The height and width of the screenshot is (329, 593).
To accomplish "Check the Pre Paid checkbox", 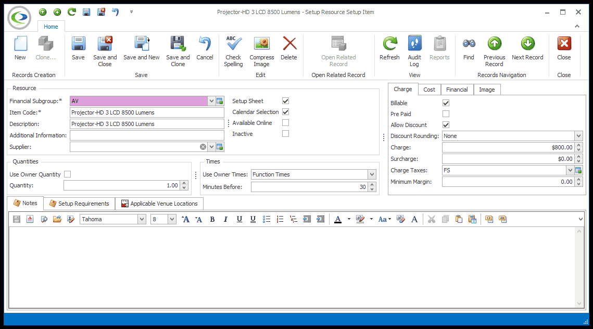I will (x=446, y=114).
